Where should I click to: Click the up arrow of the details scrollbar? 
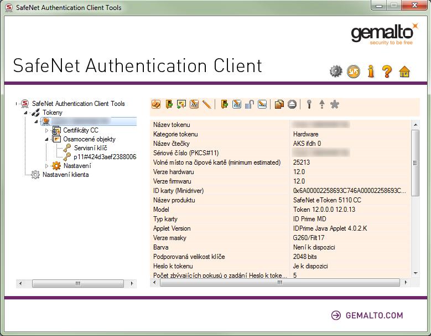[416, 125]
